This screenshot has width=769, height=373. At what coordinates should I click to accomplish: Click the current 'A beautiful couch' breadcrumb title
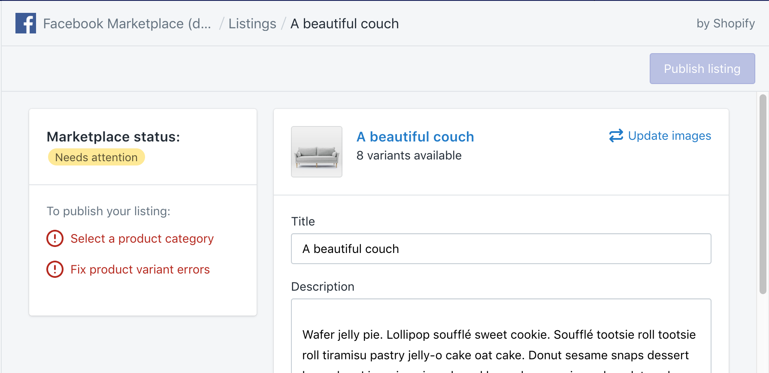[345, 24]
